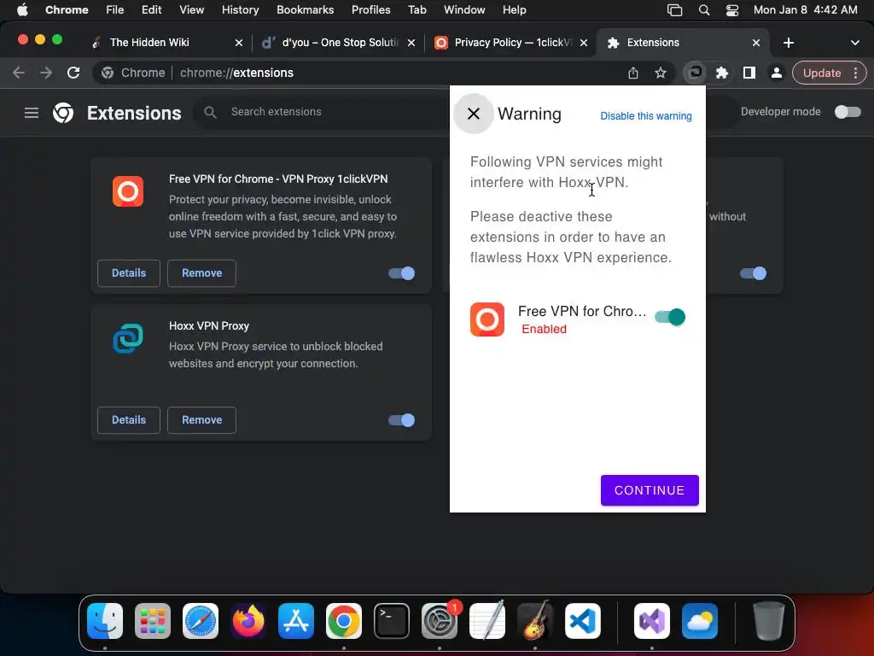Image resolution: width=874 pixels, height=656 pixels.
Task: Open TextEdit from the Dock
Action: coord(487,621)
